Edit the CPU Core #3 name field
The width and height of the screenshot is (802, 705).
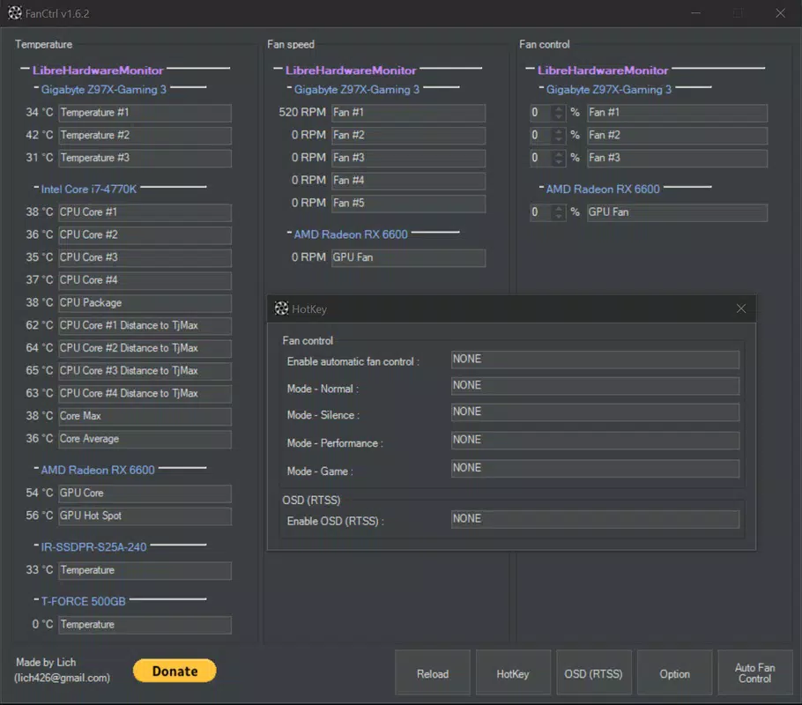coord(145,258)
